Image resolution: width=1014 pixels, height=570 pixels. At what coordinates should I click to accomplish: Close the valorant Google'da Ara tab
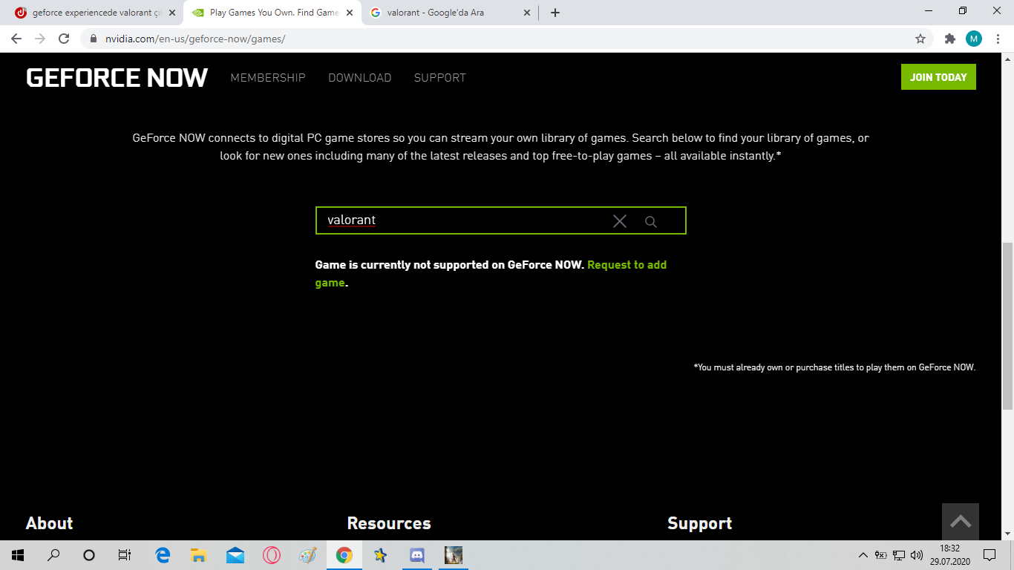point(527,13)
